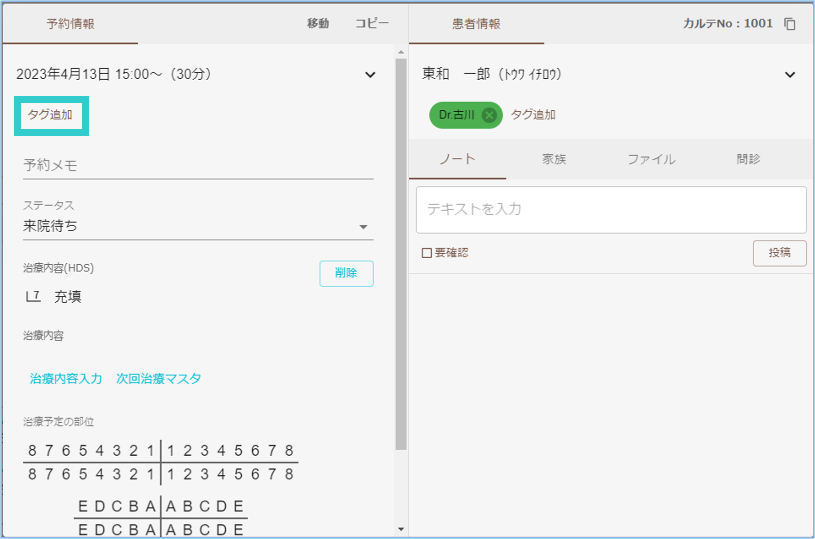
Task: Open the ファイル tab
Action: (651, 159)
